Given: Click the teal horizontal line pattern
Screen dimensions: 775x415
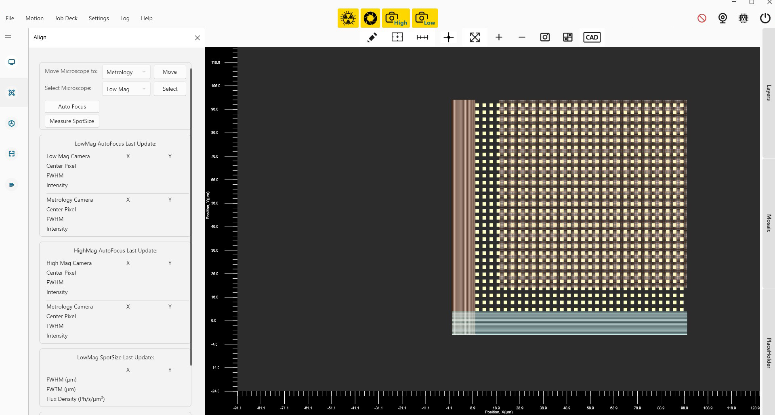Looking at the screenshot, I should (x=581, y=323).
